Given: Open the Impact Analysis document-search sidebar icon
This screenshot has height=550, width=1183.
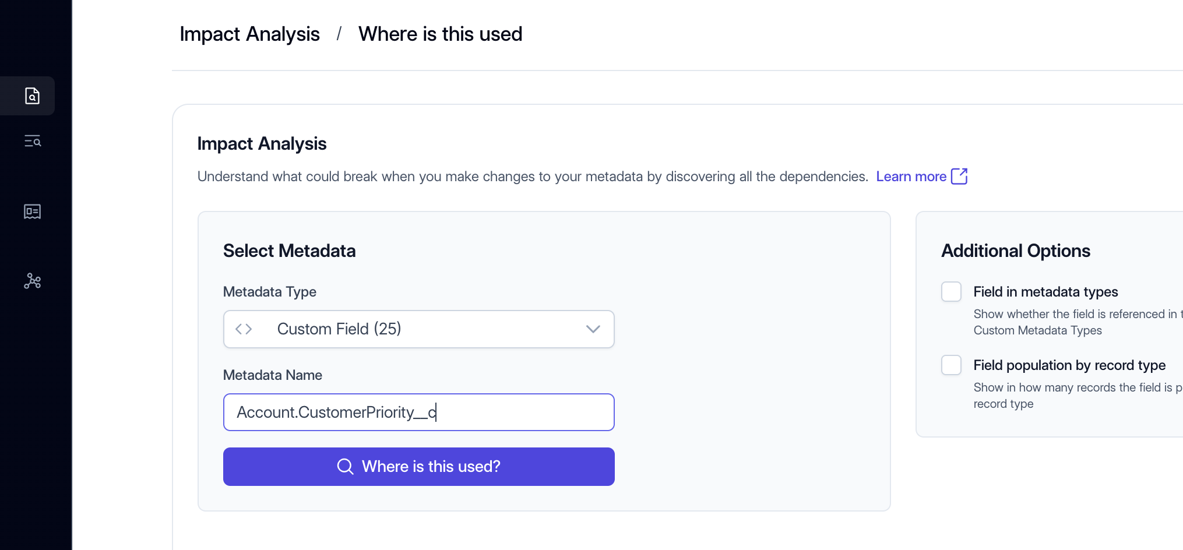Looking at the screenshot, I should pyautogui.click(x=32, y=96).
